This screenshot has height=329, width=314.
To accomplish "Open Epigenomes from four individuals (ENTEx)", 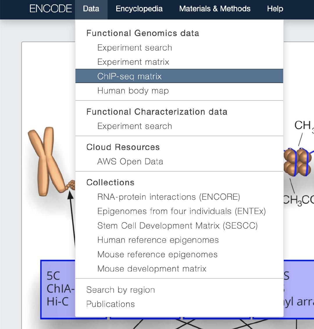I will click(x=181, y=211).
